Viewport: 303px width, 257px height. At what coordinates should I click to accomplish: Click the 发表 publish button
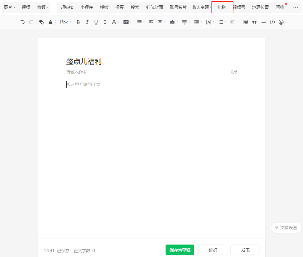[245, 250]
